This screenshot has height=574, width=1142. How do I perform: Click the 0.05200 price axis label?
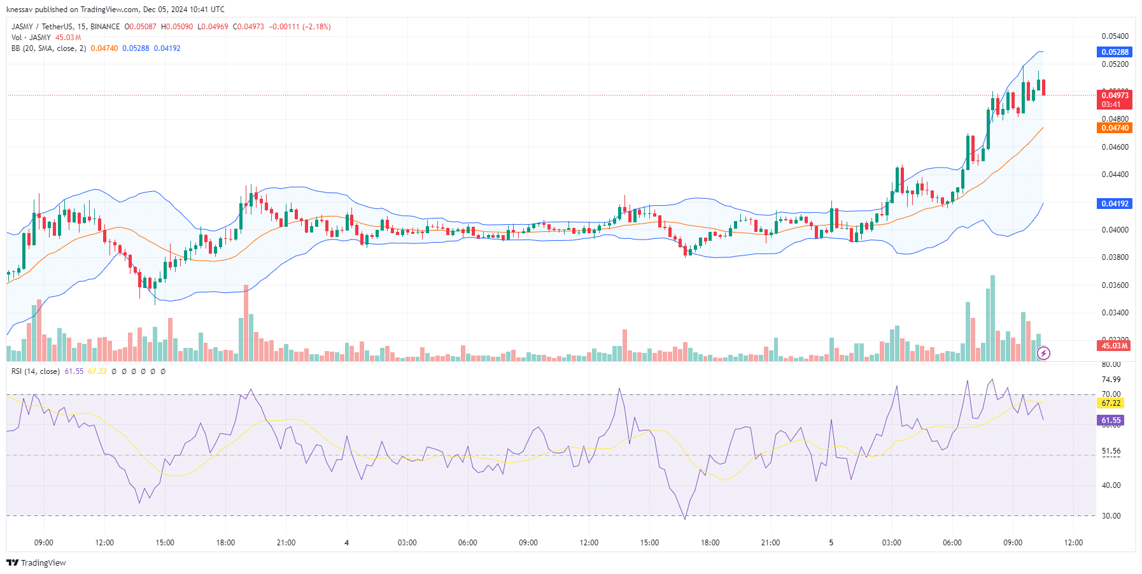click(x=1115, y=64)
